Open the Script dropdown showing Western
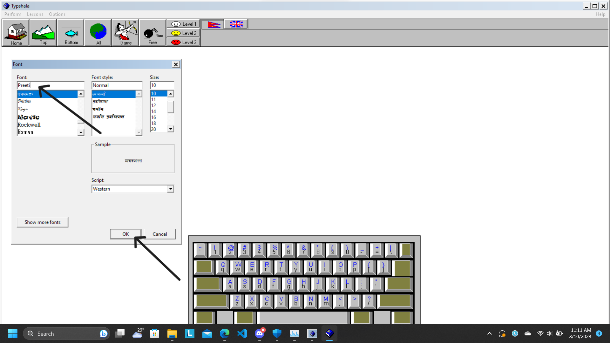Image resolution: width=610 pixels, height=343 pixels. 171,189
